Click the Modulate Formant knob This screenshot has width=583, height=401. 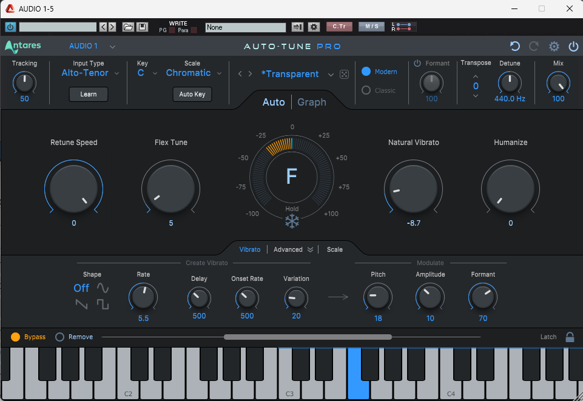tap(483, 297)
